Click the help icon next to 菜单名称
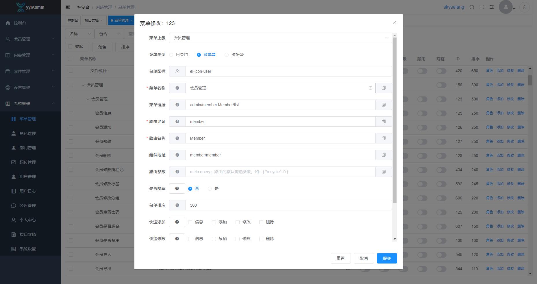The height and width of the screenshot is (284, 537). point(177,88)
